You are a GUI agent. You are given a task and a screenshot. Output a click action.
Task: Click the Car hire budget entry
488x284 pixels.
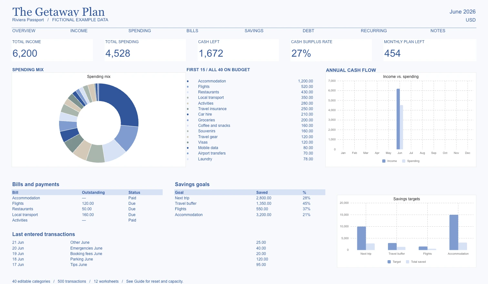point(205,114)
